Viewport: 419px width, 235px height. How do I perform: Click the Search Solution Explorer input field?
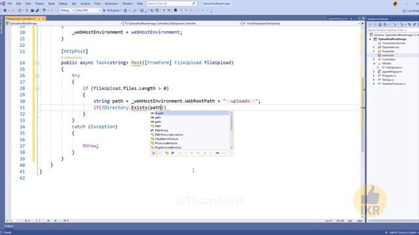pyautogui.click(x=393, y=30)
